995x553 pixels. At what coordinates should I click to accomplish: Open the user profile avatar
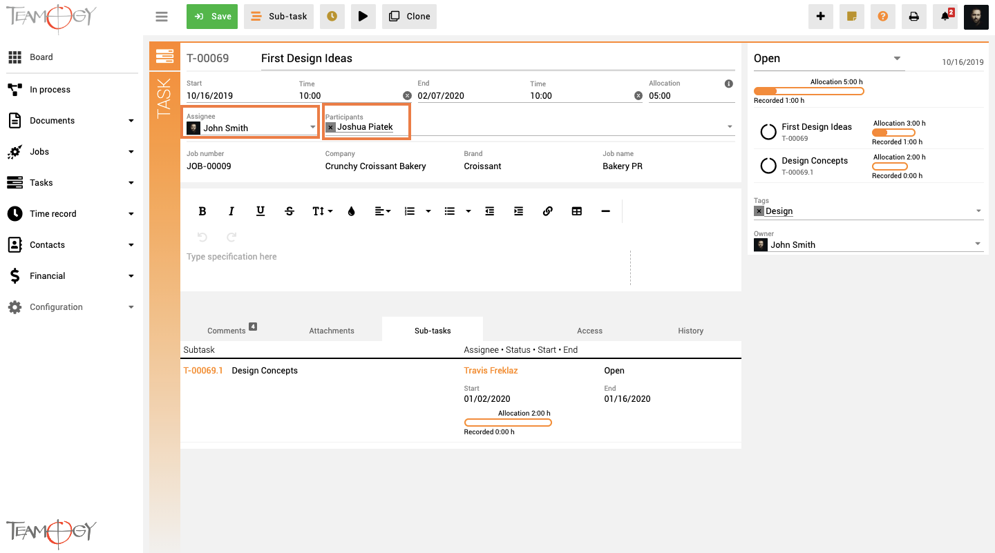(x=976, y=17)
